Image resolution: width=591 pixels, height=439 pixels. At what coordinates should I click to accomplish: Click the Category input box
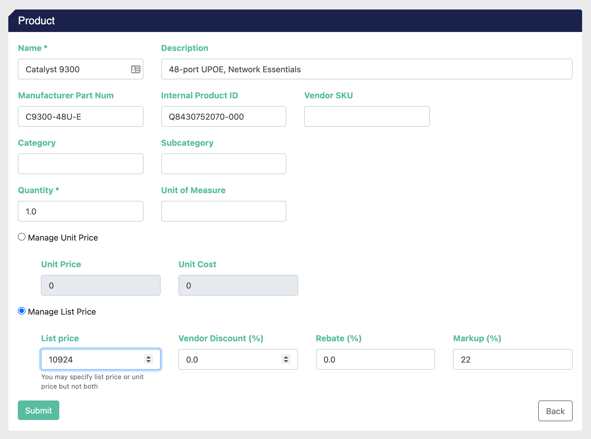(80, 164)
